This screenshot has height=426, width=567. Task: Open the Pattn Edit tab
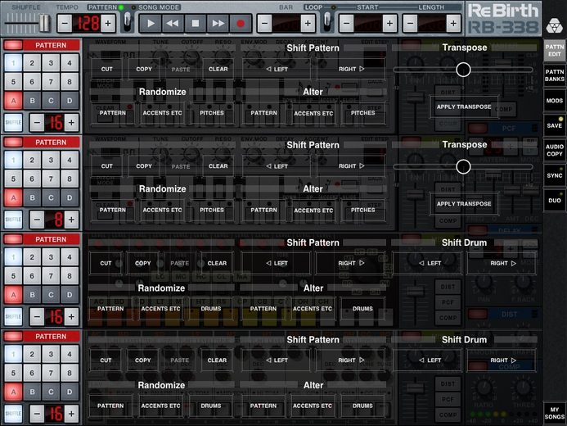[x=555, y=50]
